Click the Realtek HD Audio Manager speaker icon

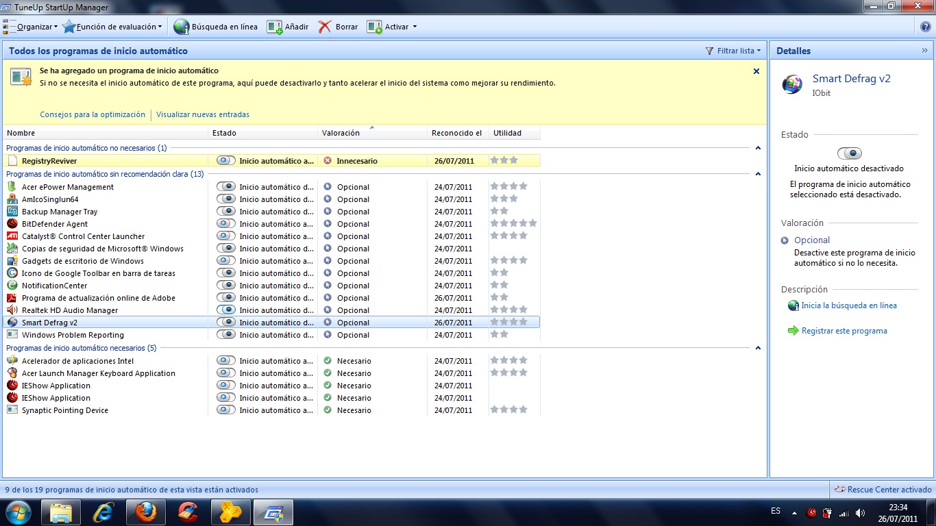coord(12,310)
